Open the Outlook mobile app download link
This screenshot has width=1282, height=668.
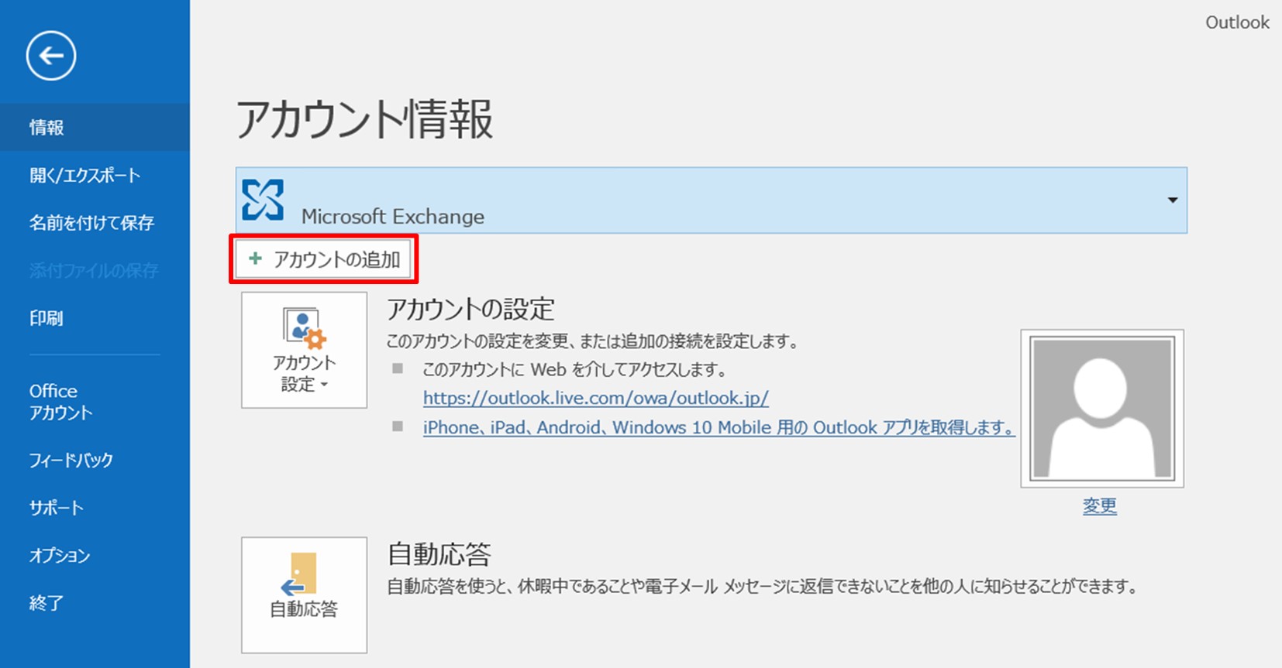coord(719,427)
